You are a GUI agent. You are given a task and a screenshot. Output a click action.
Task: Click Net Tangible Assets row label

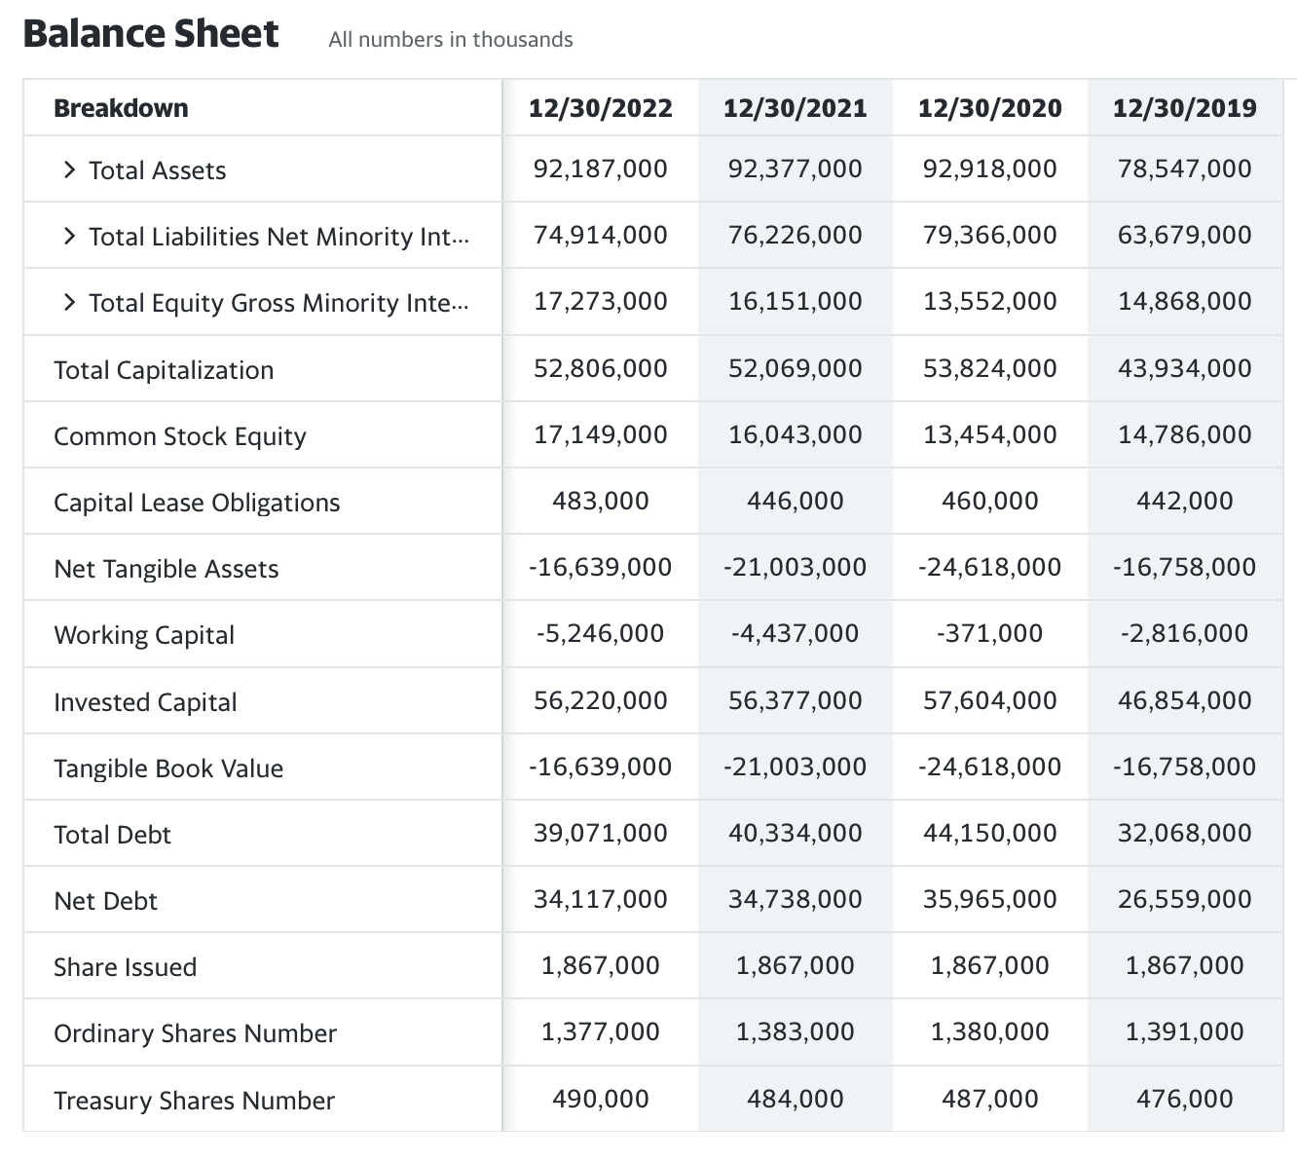(167, 569)
